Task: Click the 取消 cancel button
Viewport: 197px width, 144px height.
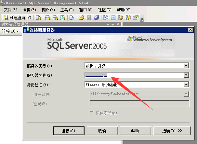Action: pyautogui.click(x=102, y=131)
